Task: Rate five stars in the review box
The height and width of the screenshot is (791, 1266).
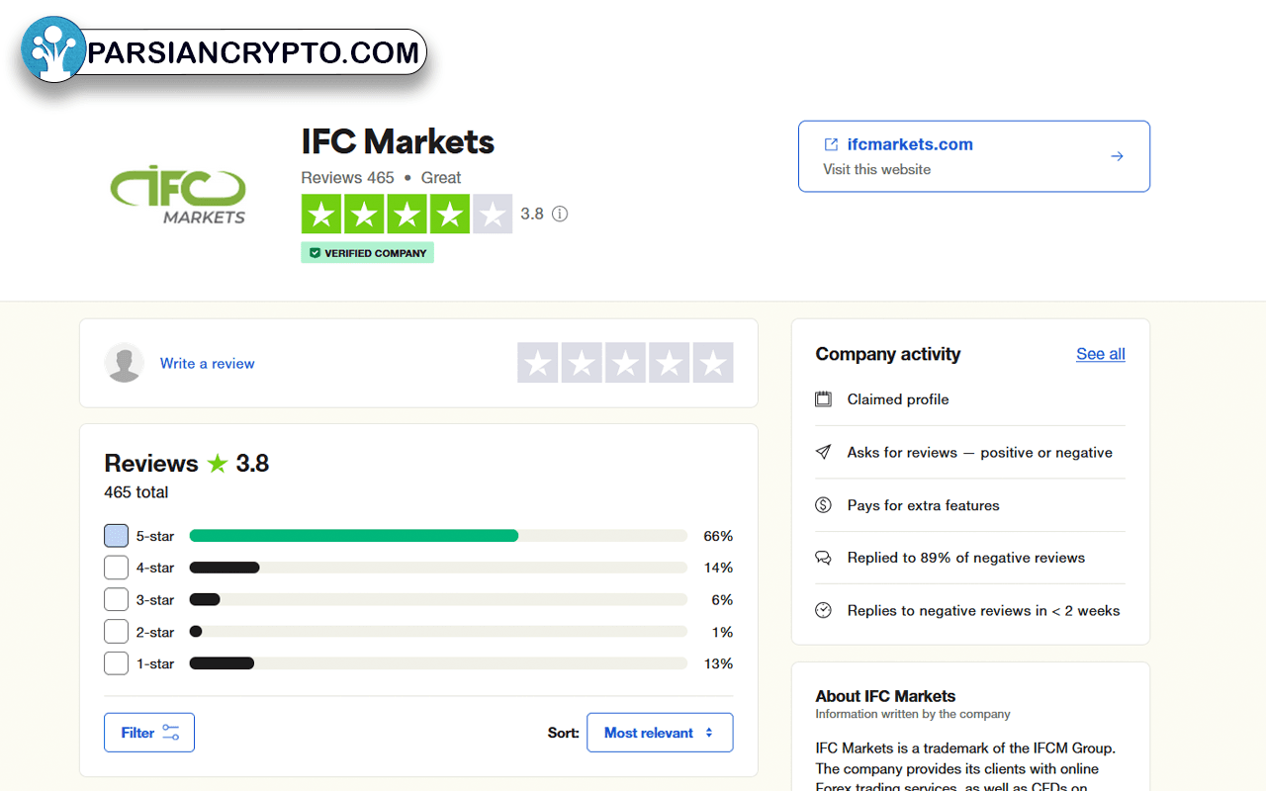Action: [x=713, y=363]
